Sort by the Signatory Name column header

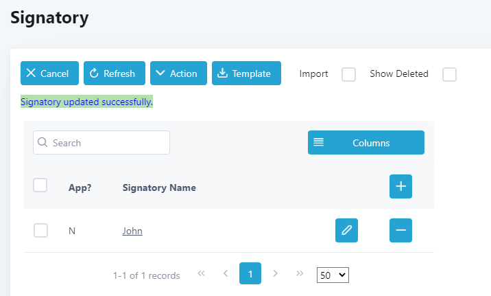pos(159,187)
